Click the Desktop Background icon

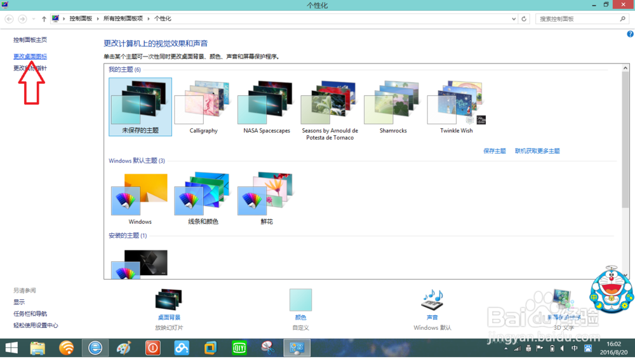click(169, 300)
